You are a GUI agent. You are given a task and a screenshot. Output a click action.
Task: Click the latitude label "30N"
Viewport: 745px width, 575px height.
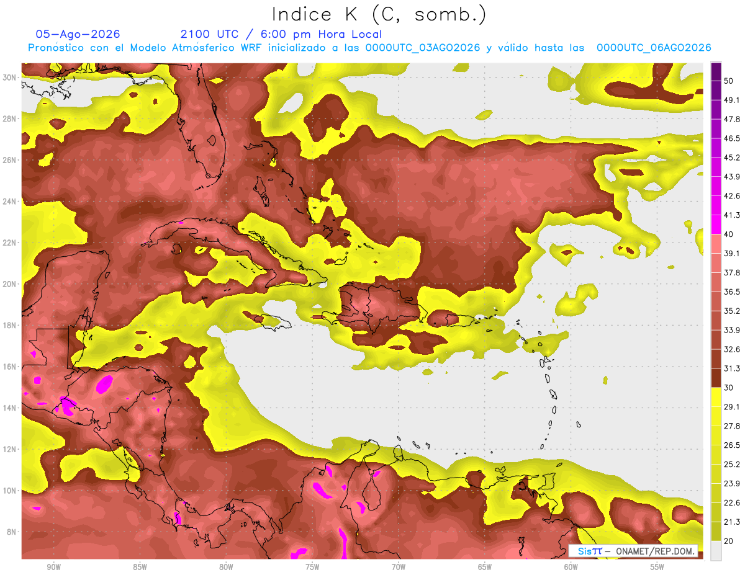coord(10,77)
